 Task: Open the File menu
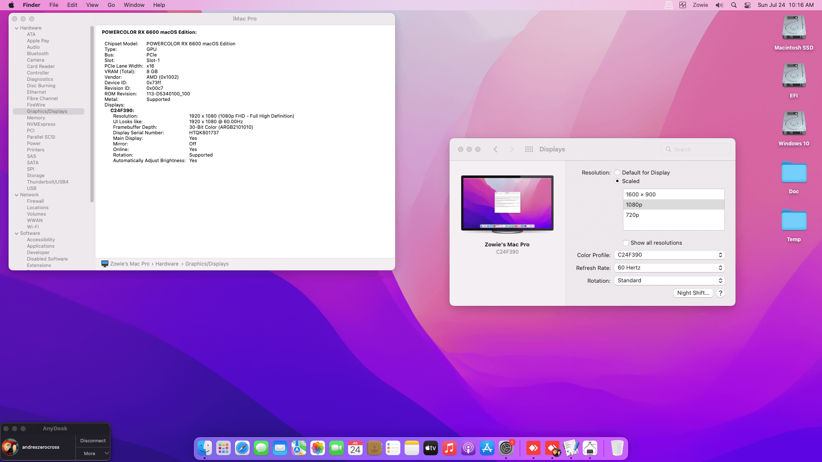pos(54,5)
